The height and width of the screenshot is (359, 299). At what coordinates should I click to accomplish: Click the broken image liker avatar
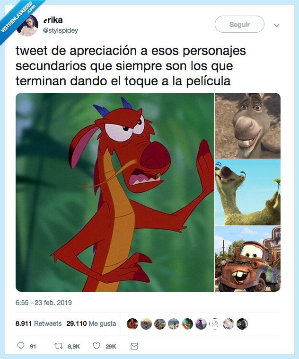pos(215,324)
